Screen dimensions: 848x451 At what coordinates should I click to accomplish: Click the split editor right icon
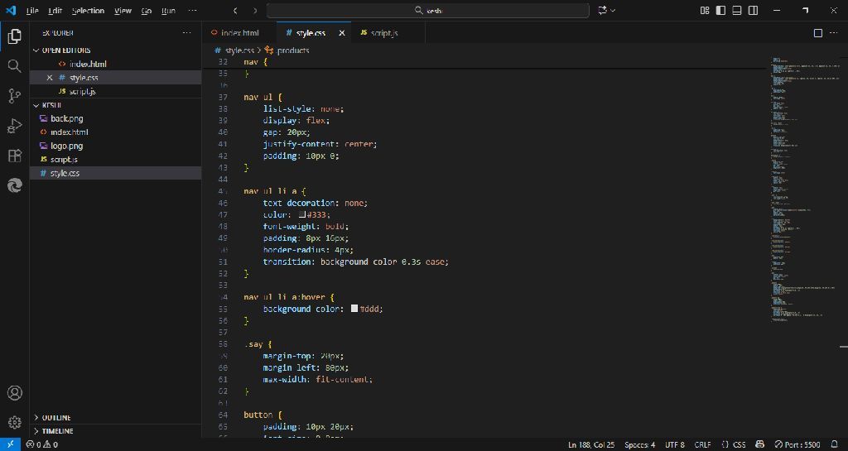click(817, 33)
